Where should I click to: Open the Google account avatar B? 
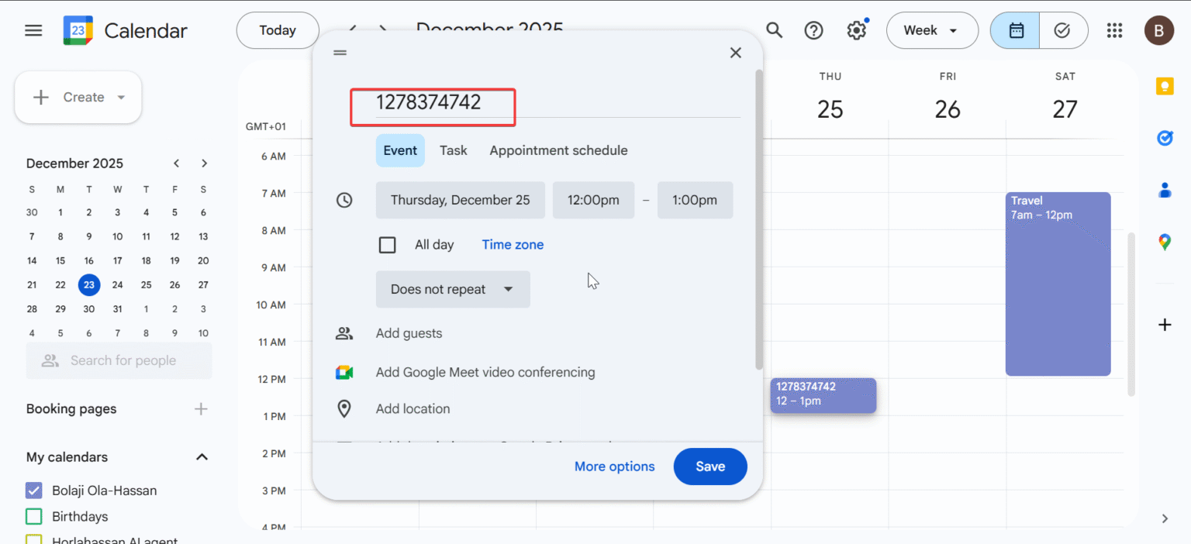pyautogui.click(x=1158, y=31)
